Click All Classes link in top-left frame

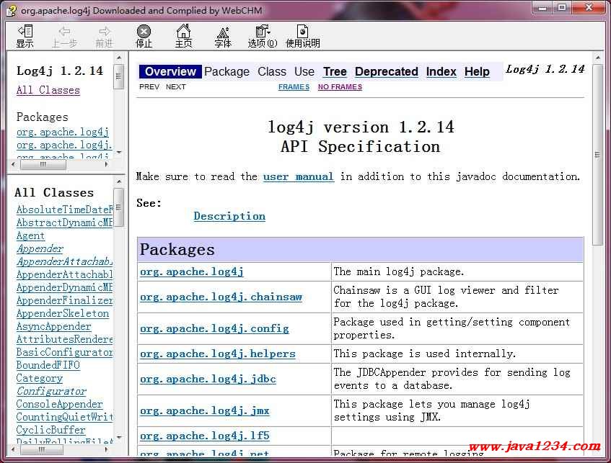(48, 90)
